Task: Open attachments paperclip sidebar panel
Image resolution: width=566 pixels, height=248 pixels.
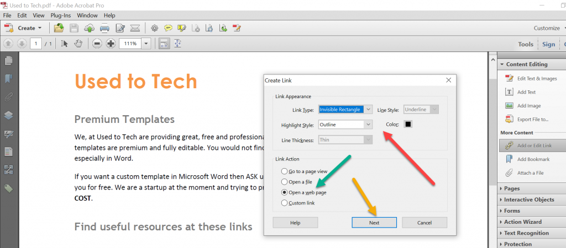Action: [x=9, y=97]
